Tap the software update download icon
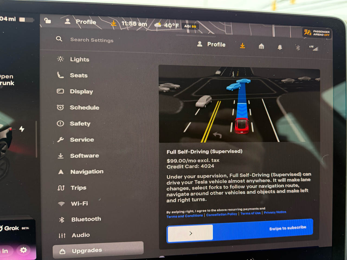 click(242, 46)
